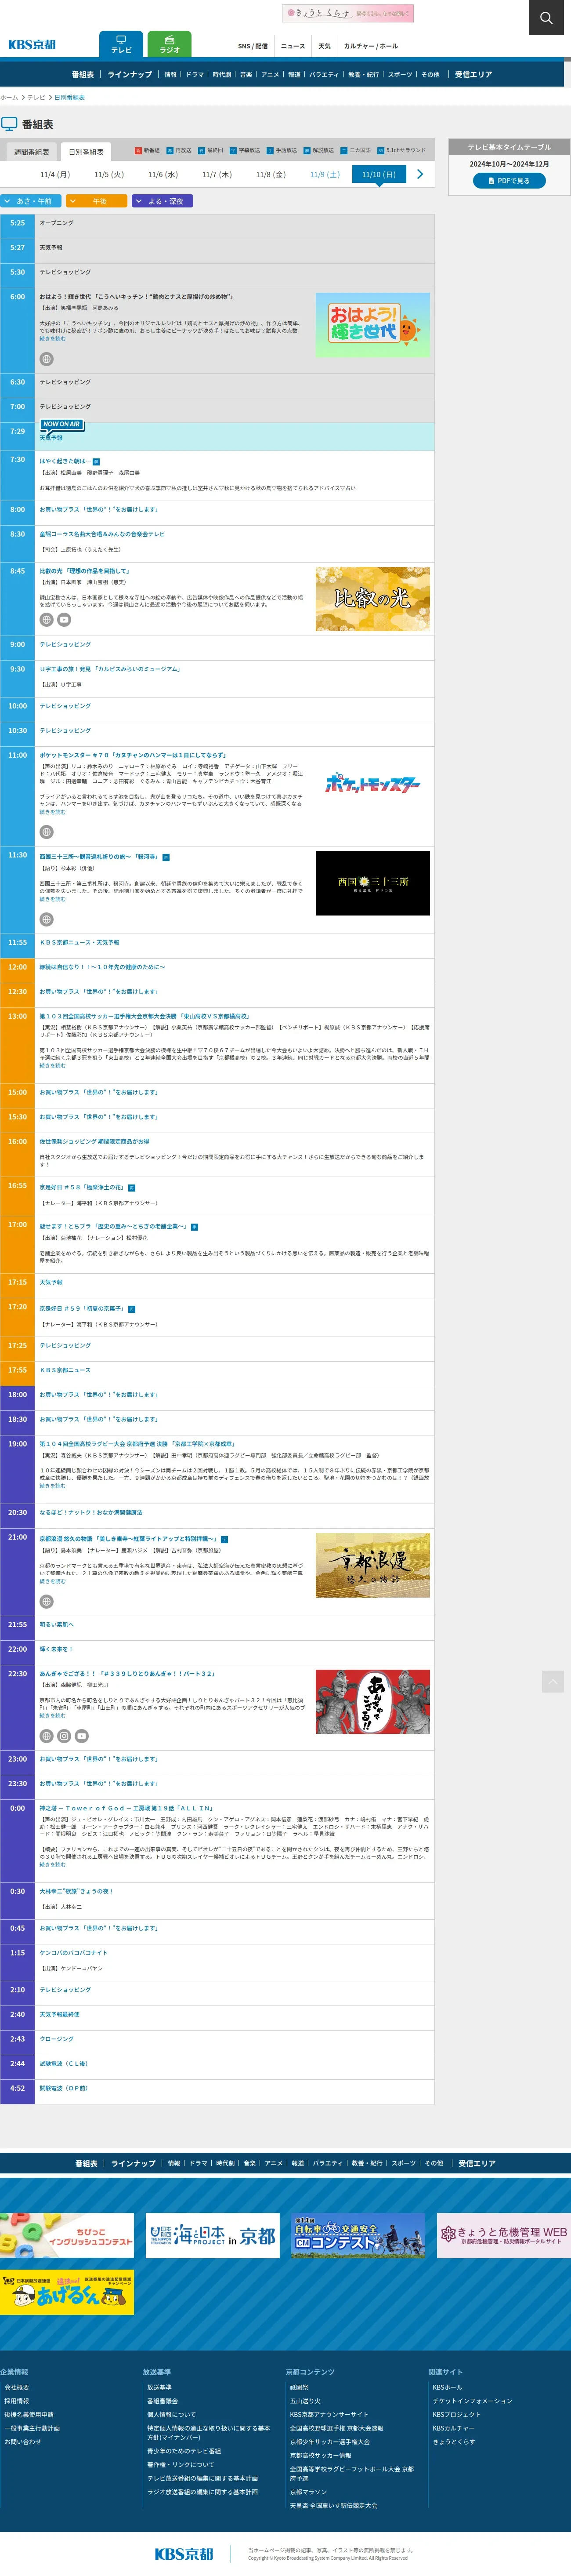The height and width of the screenshot is (2576, 571).
Task: Click the テレビ breadcrumb link
Action: coord(36,98)
